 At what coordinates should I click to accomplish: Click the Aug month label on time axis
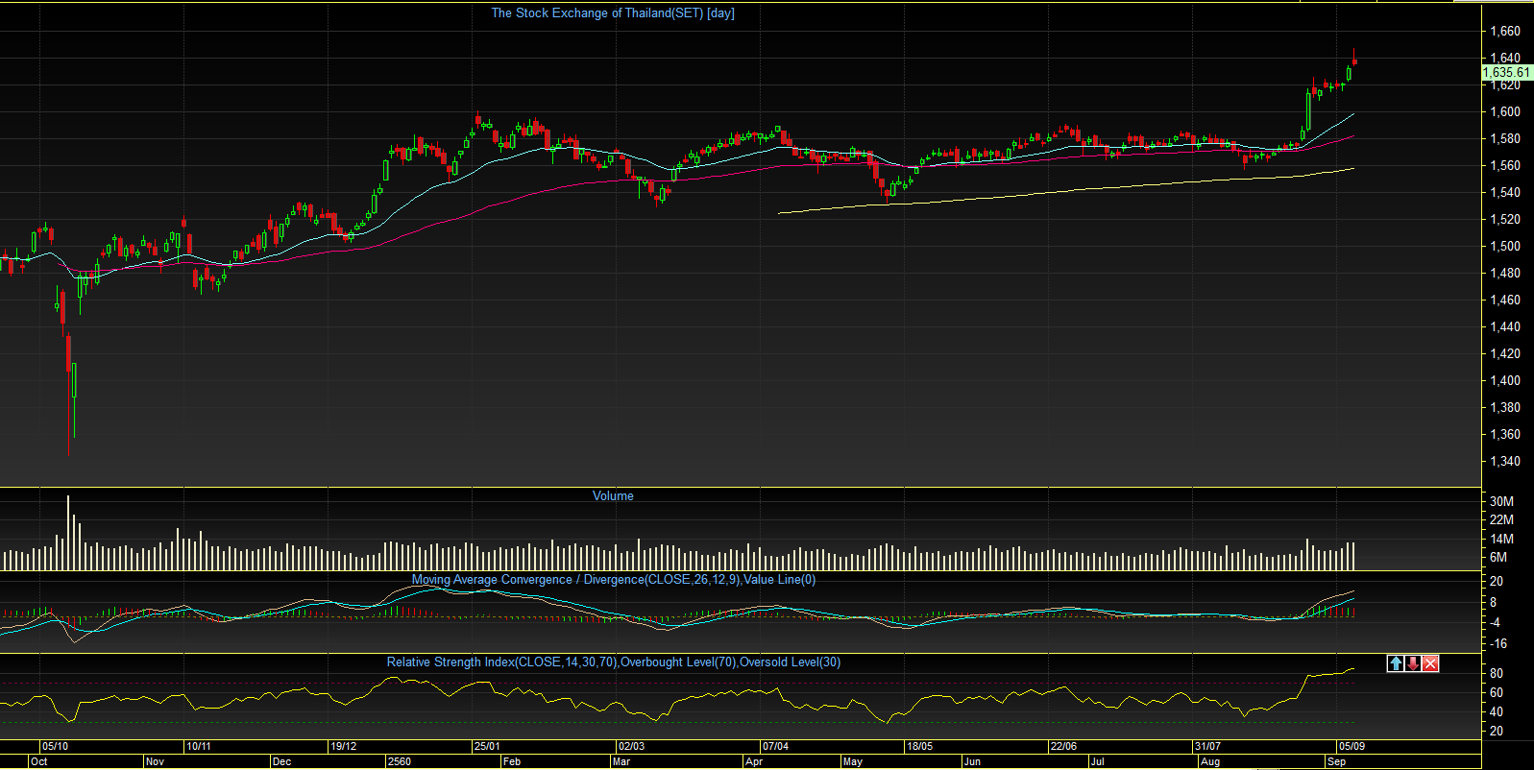[x=1210, y=761]
